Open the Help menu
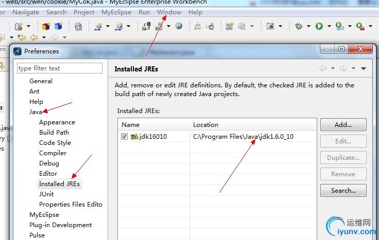Screen dimensions: 379x240 tap(195, 12)
